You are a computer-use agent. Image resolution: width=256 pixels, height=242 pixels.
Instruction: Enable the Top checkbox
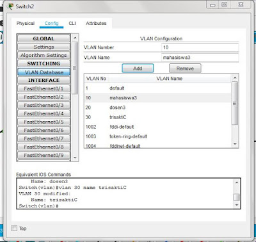[14, 229]
